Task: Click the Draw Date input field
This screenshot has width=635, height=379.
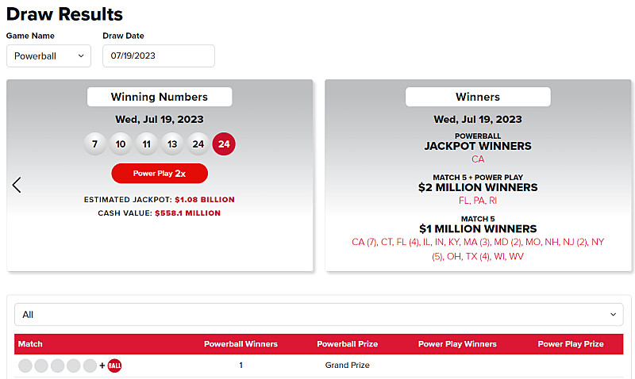Action: click(x=158, y=56)
